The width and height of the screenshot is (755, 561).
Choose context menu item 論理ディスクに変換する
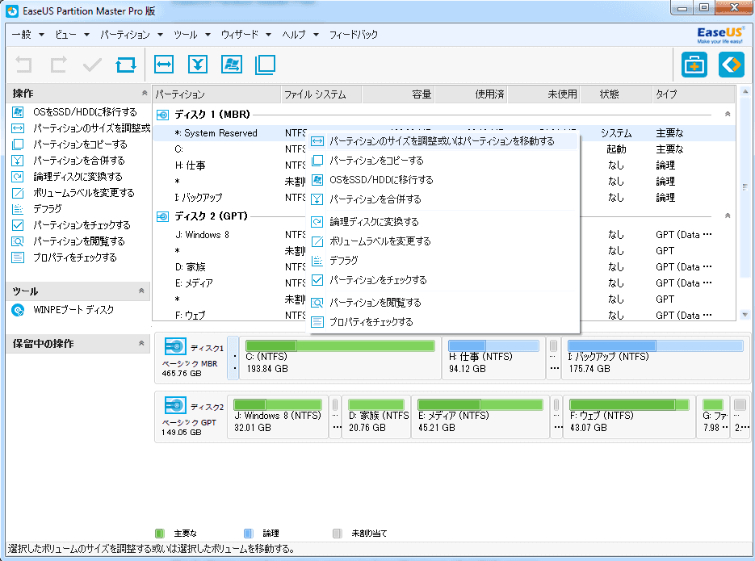pyautogui.click(x=443, y=222)
